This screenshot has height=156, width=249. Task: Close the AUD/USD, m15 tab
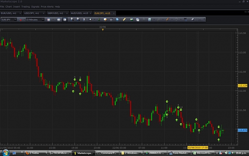pos(90,13)
